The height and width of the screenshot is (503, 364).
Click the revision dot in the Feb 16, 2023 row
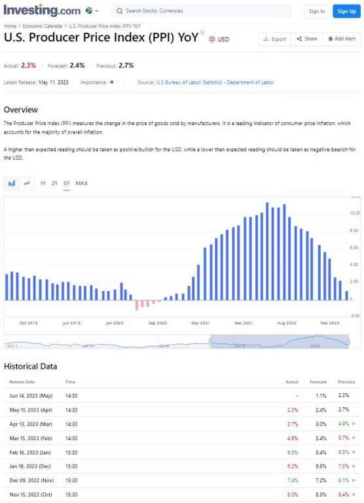click(x=354, y=453)
